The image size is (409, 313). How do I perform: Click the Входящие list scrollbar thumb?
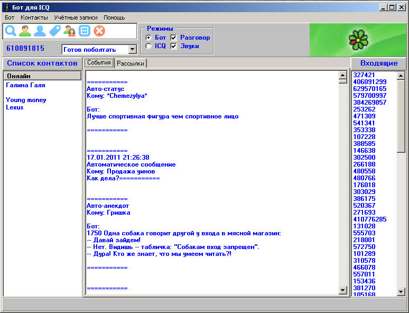[401, 116]
